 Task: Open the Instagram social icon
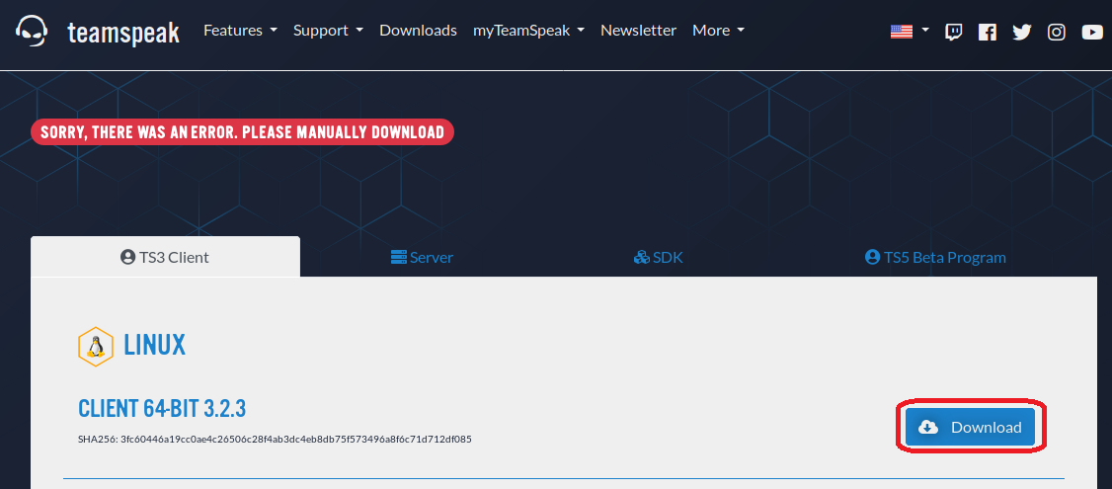click(1057, 32)
